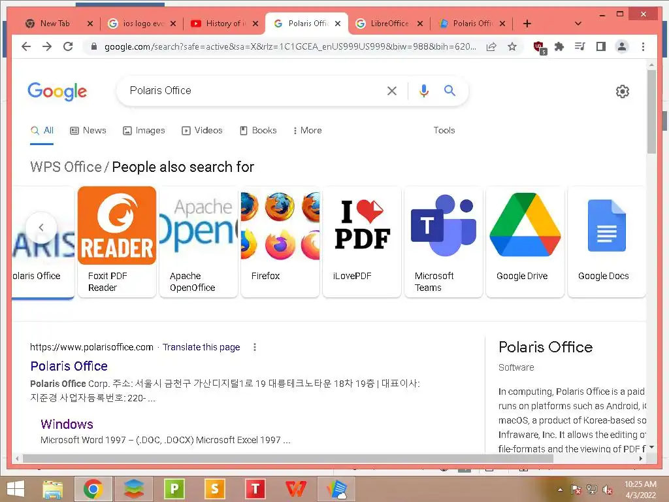Clear the search query with the X

[392, 90]
